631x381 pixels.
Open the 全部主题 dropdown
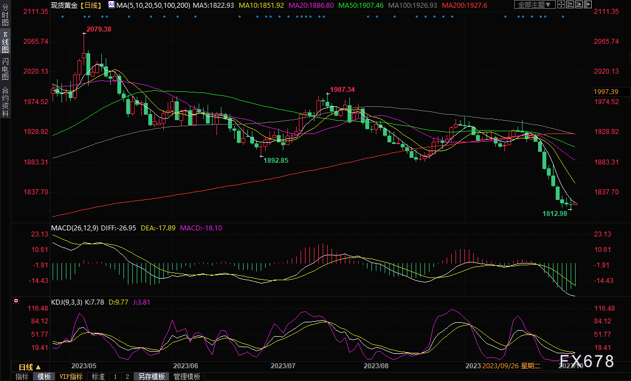[x=534, y=5]
